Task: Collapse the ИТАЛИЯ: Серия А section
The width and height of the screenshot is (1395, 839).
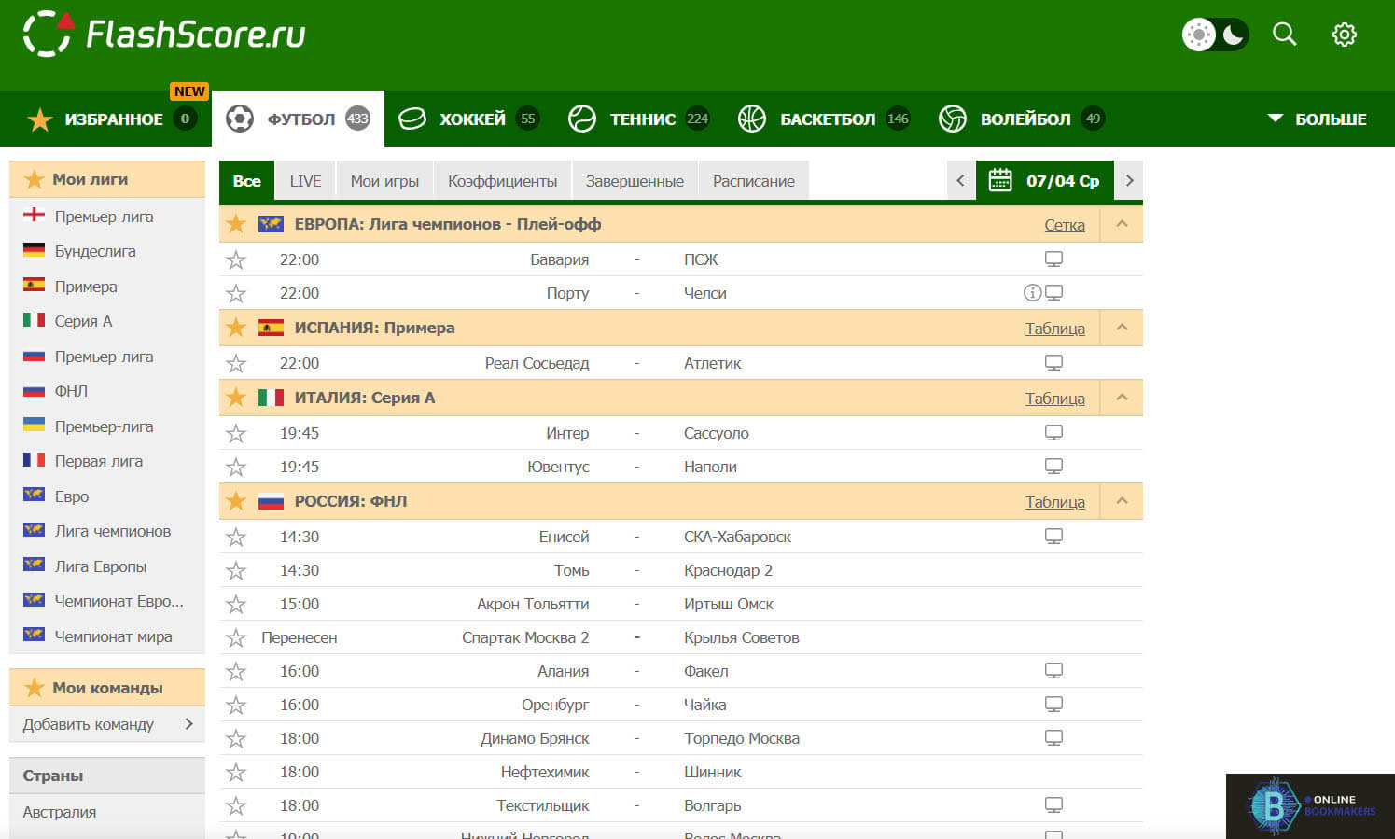Action: [x=1122, y=398]
